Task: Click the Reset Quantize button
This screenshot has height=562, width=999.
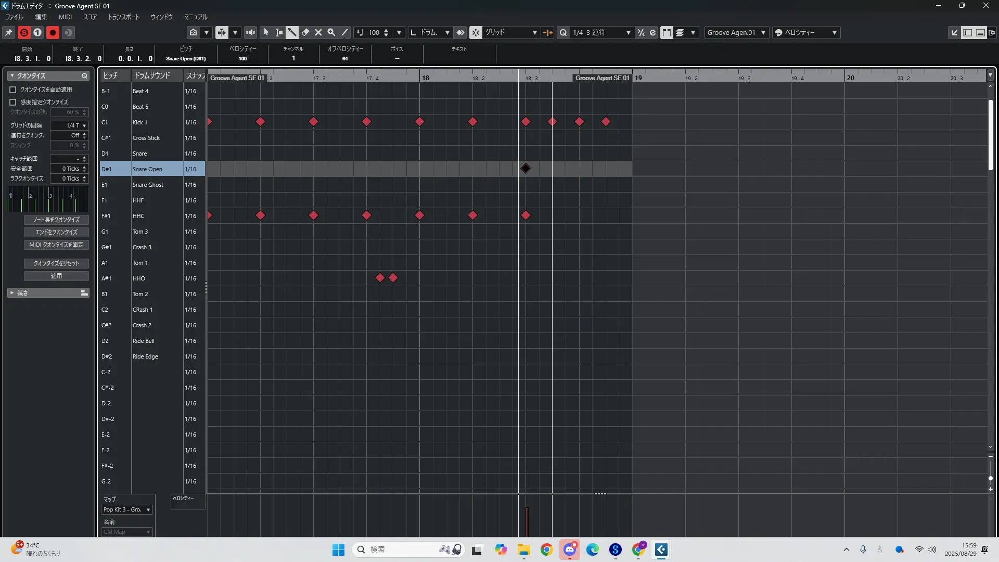Action: (56, 263)
